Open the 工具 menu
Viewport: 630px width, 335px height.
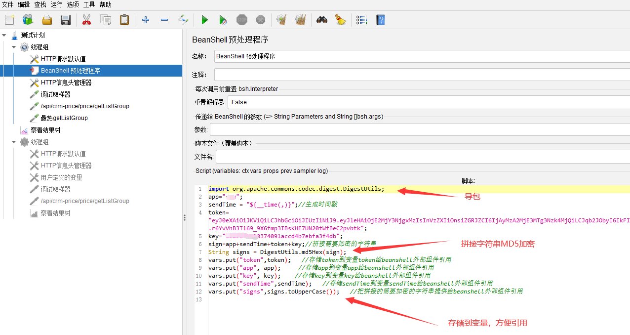[88, 5]
